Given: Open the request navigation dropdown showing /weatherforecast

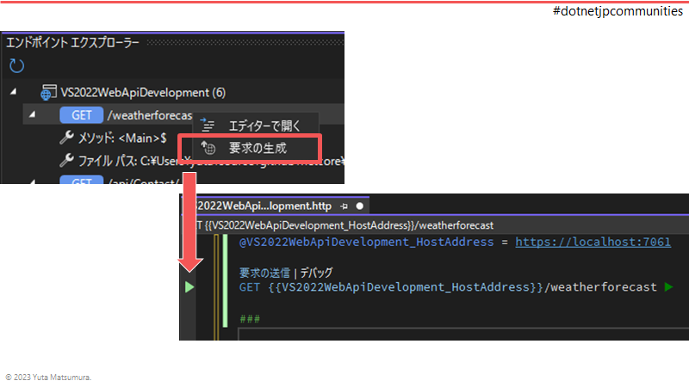Looking at the screenshot, I should point(435,225).
